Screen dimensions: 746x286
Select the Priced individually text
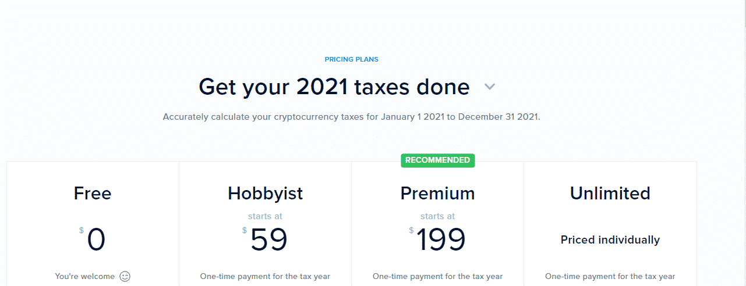pos(610,239)
